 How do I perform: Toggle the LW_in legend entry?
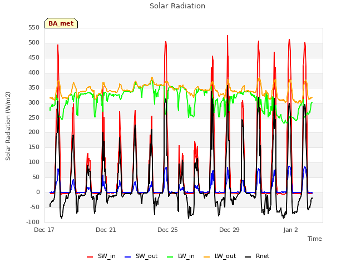coord(181,256)
